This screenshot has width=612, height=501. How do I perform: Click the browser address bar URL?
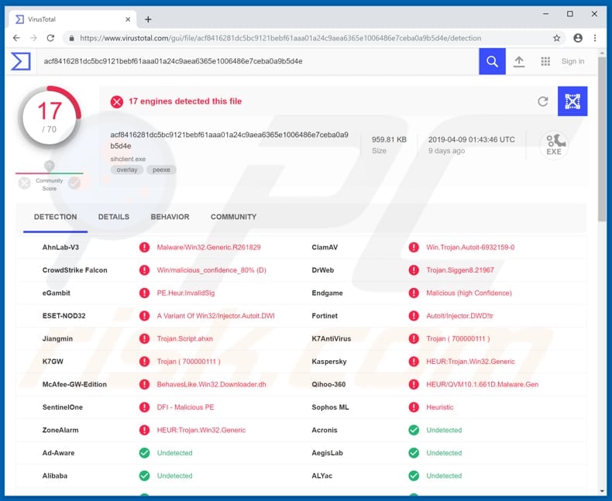click(280, 38)
